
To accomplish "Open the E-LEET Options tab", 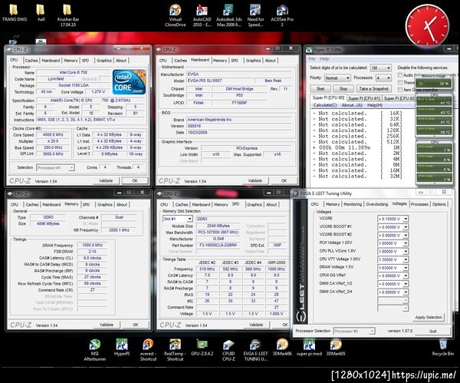I will click(439, 204).
